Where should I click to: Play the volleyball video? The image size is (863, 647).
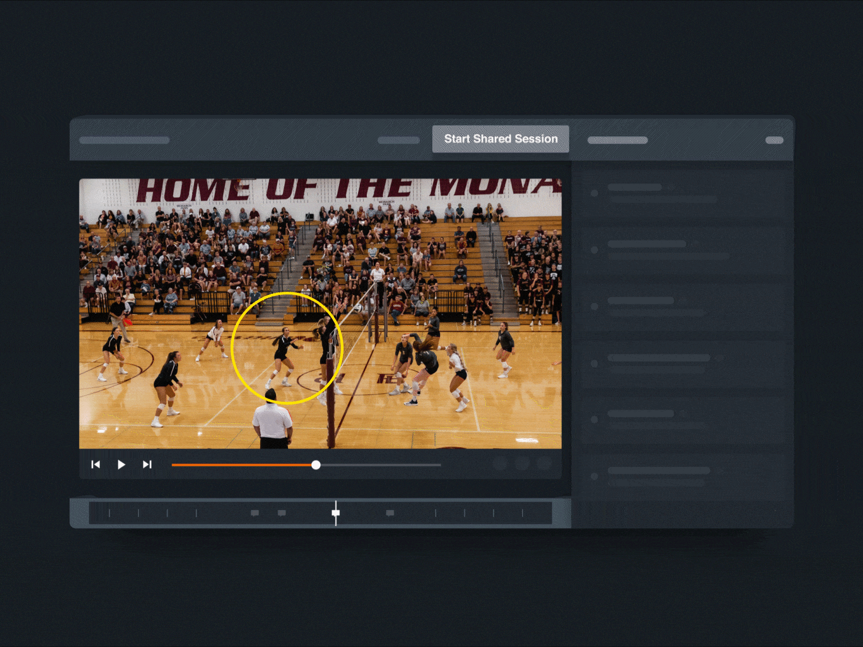pos(121,464)
